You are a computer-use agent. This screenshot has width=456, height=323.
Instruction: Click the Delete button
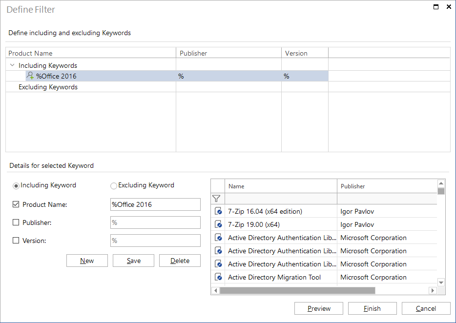180,261
